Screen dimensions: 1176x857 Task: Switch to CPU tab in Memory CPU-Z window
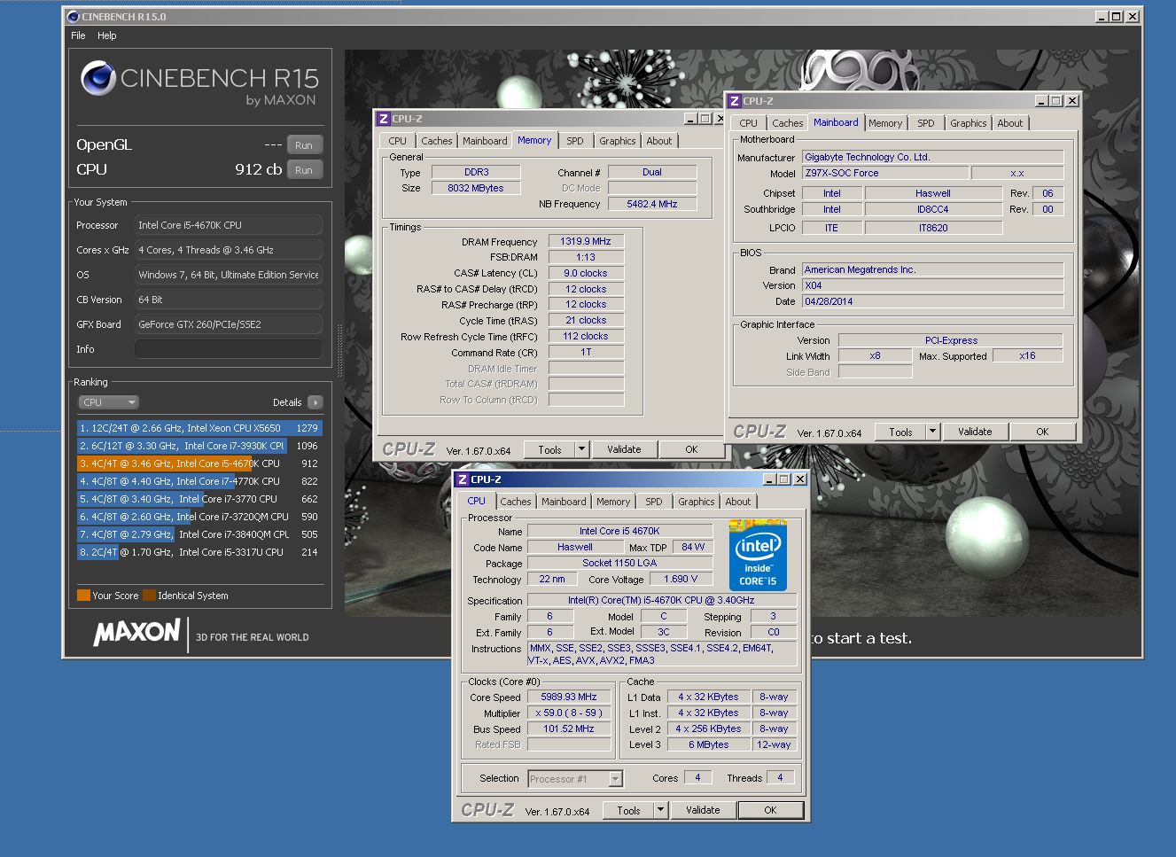(397, 141)
